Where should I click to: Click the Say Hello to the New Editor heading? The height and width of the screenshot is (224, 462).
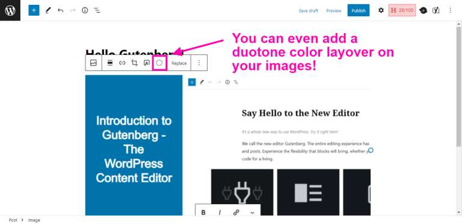301,113
